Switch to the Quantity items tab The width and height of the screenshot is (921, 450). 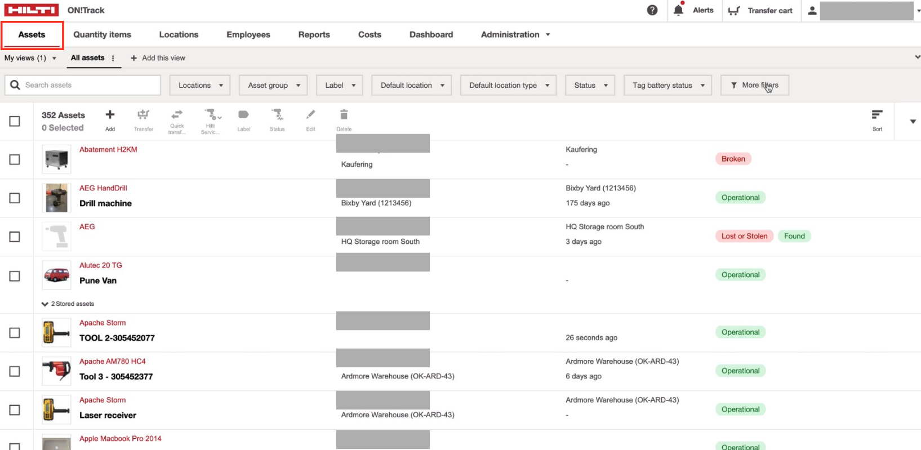pos(102,34)
